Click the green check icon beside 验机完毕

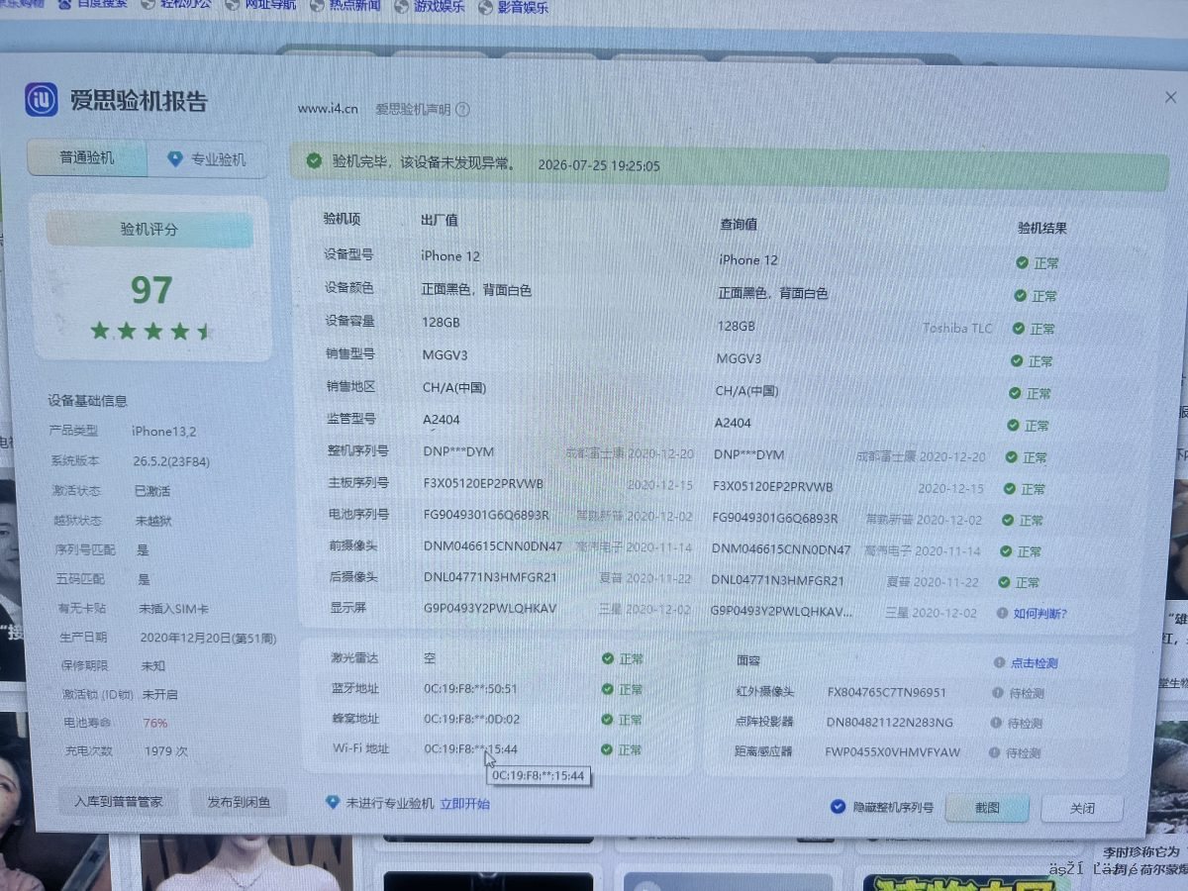314,161
